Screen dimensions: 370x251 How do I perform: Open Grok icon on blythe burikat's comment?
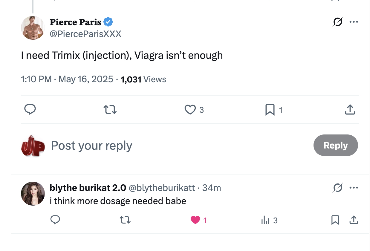tap(338, 188)
